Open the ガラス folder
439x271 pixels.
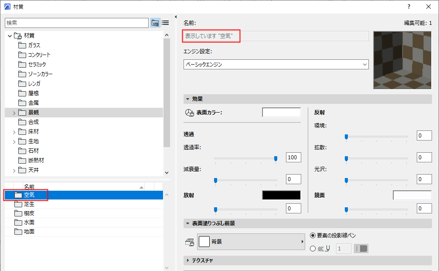pos(29,45)
